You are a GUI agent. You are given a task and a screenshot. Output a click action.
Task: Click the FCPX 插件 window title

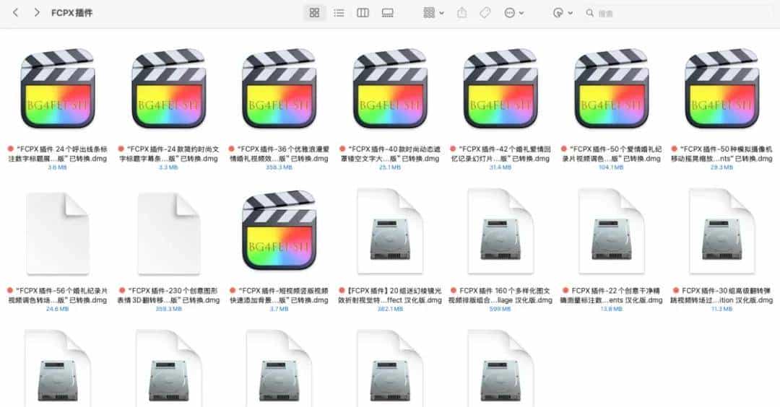[72, 13]
